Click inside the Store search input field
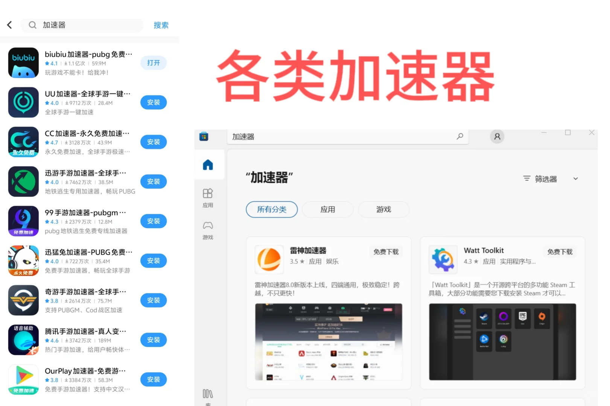610x406 pixels. [x=339, y=136]
